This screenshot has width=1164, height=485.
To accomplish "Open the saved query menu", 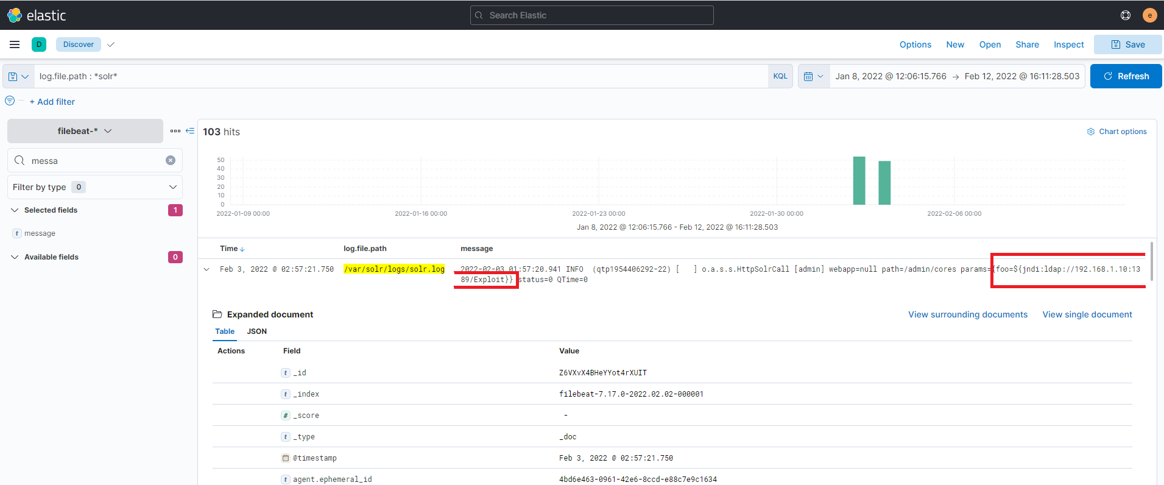I will [x=18, y=76].
